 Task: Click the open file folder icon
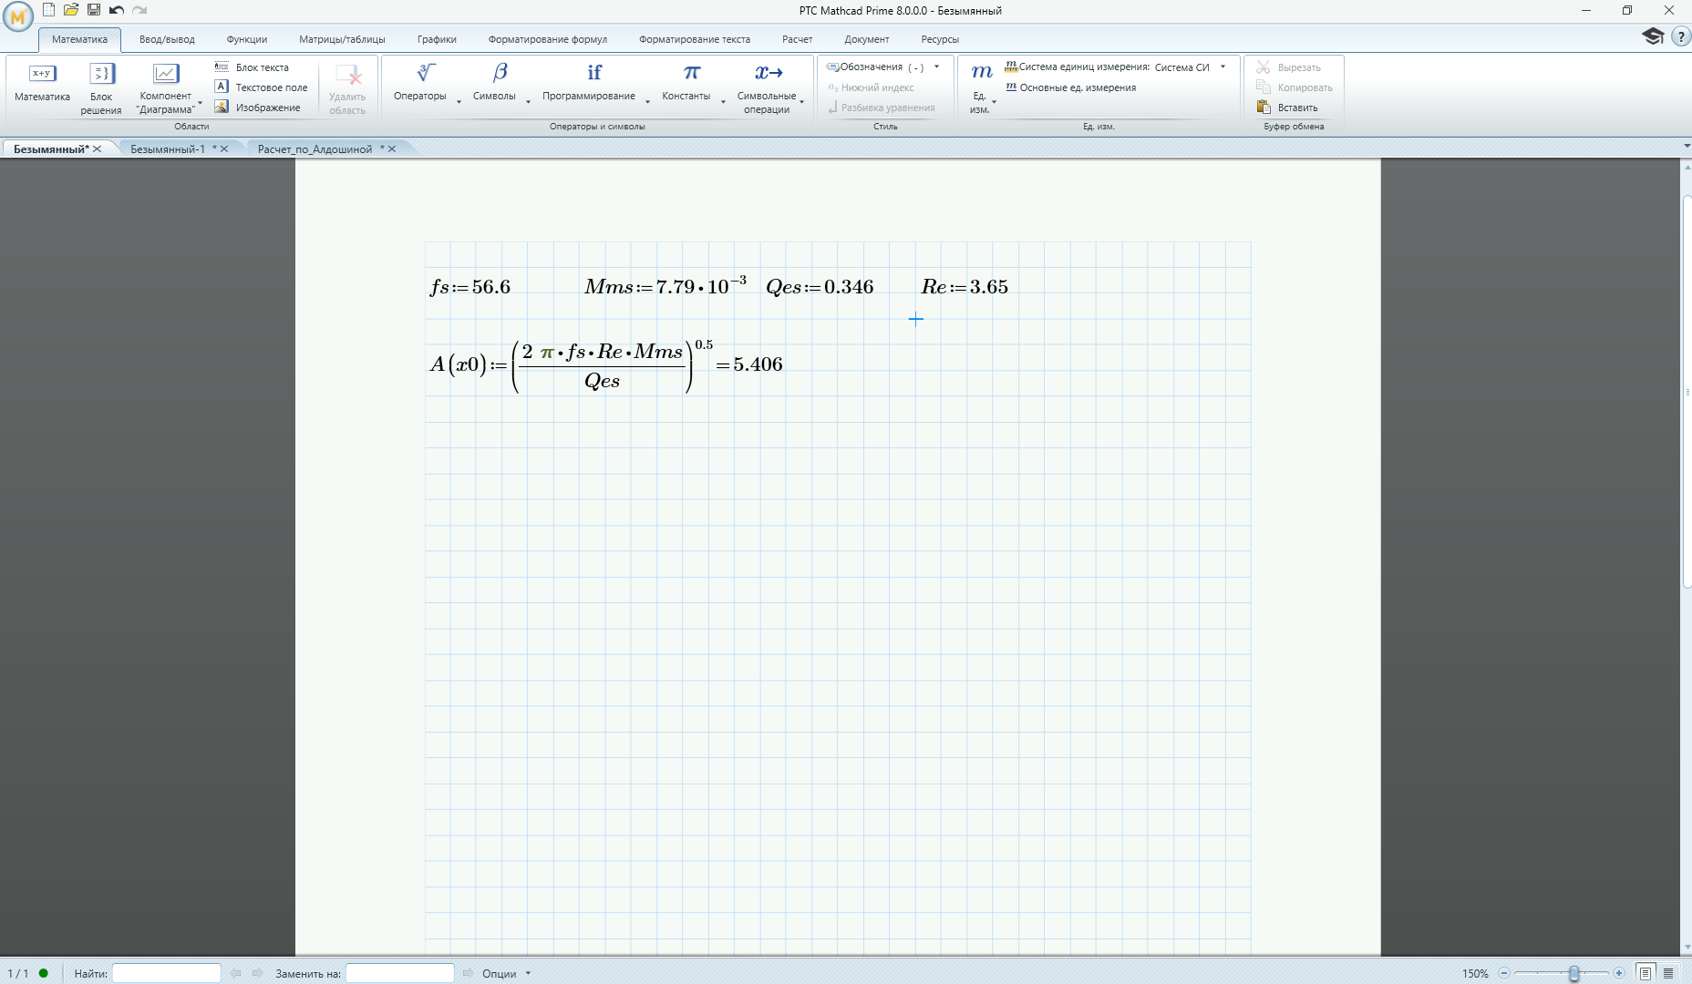pos(71,10)
